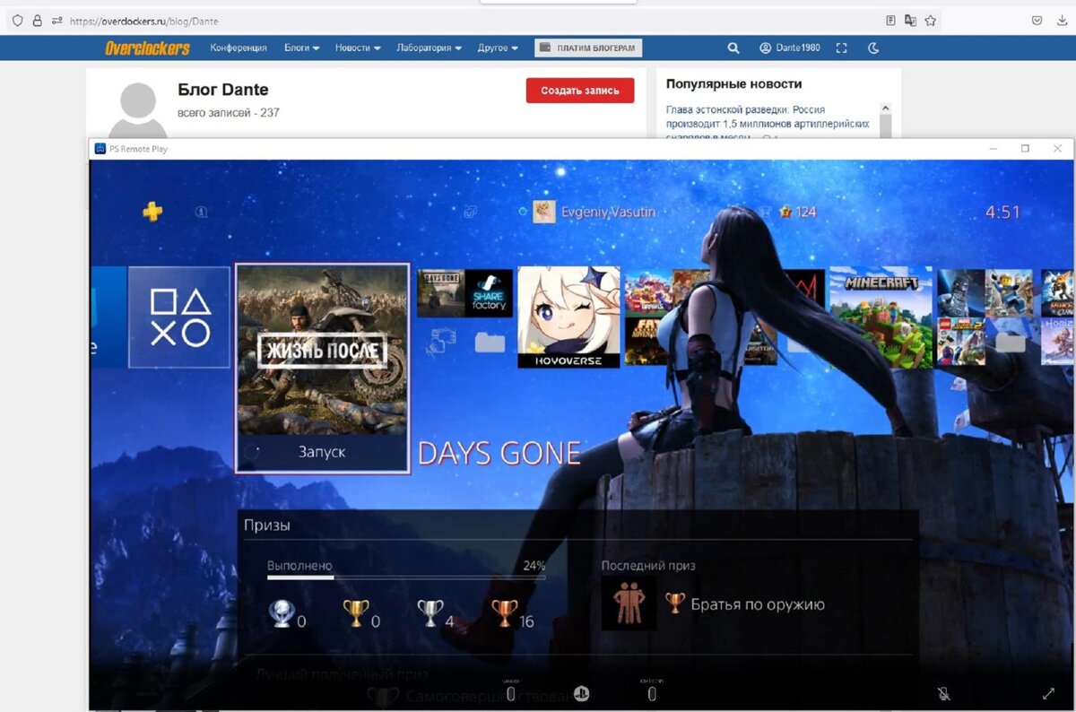Click the padlock site security icon
The height and width of the screenshot is (712, 1076).
pyautogui.click(x=37, y=21)
